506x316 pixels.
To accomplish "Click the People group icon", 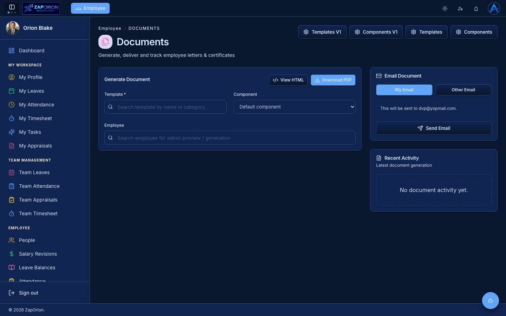I will [x=12, y=240].
